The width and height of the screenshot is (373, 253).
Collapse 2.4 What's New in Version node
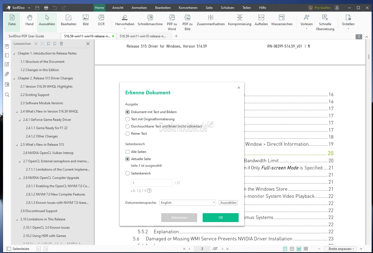pos(17,112)
